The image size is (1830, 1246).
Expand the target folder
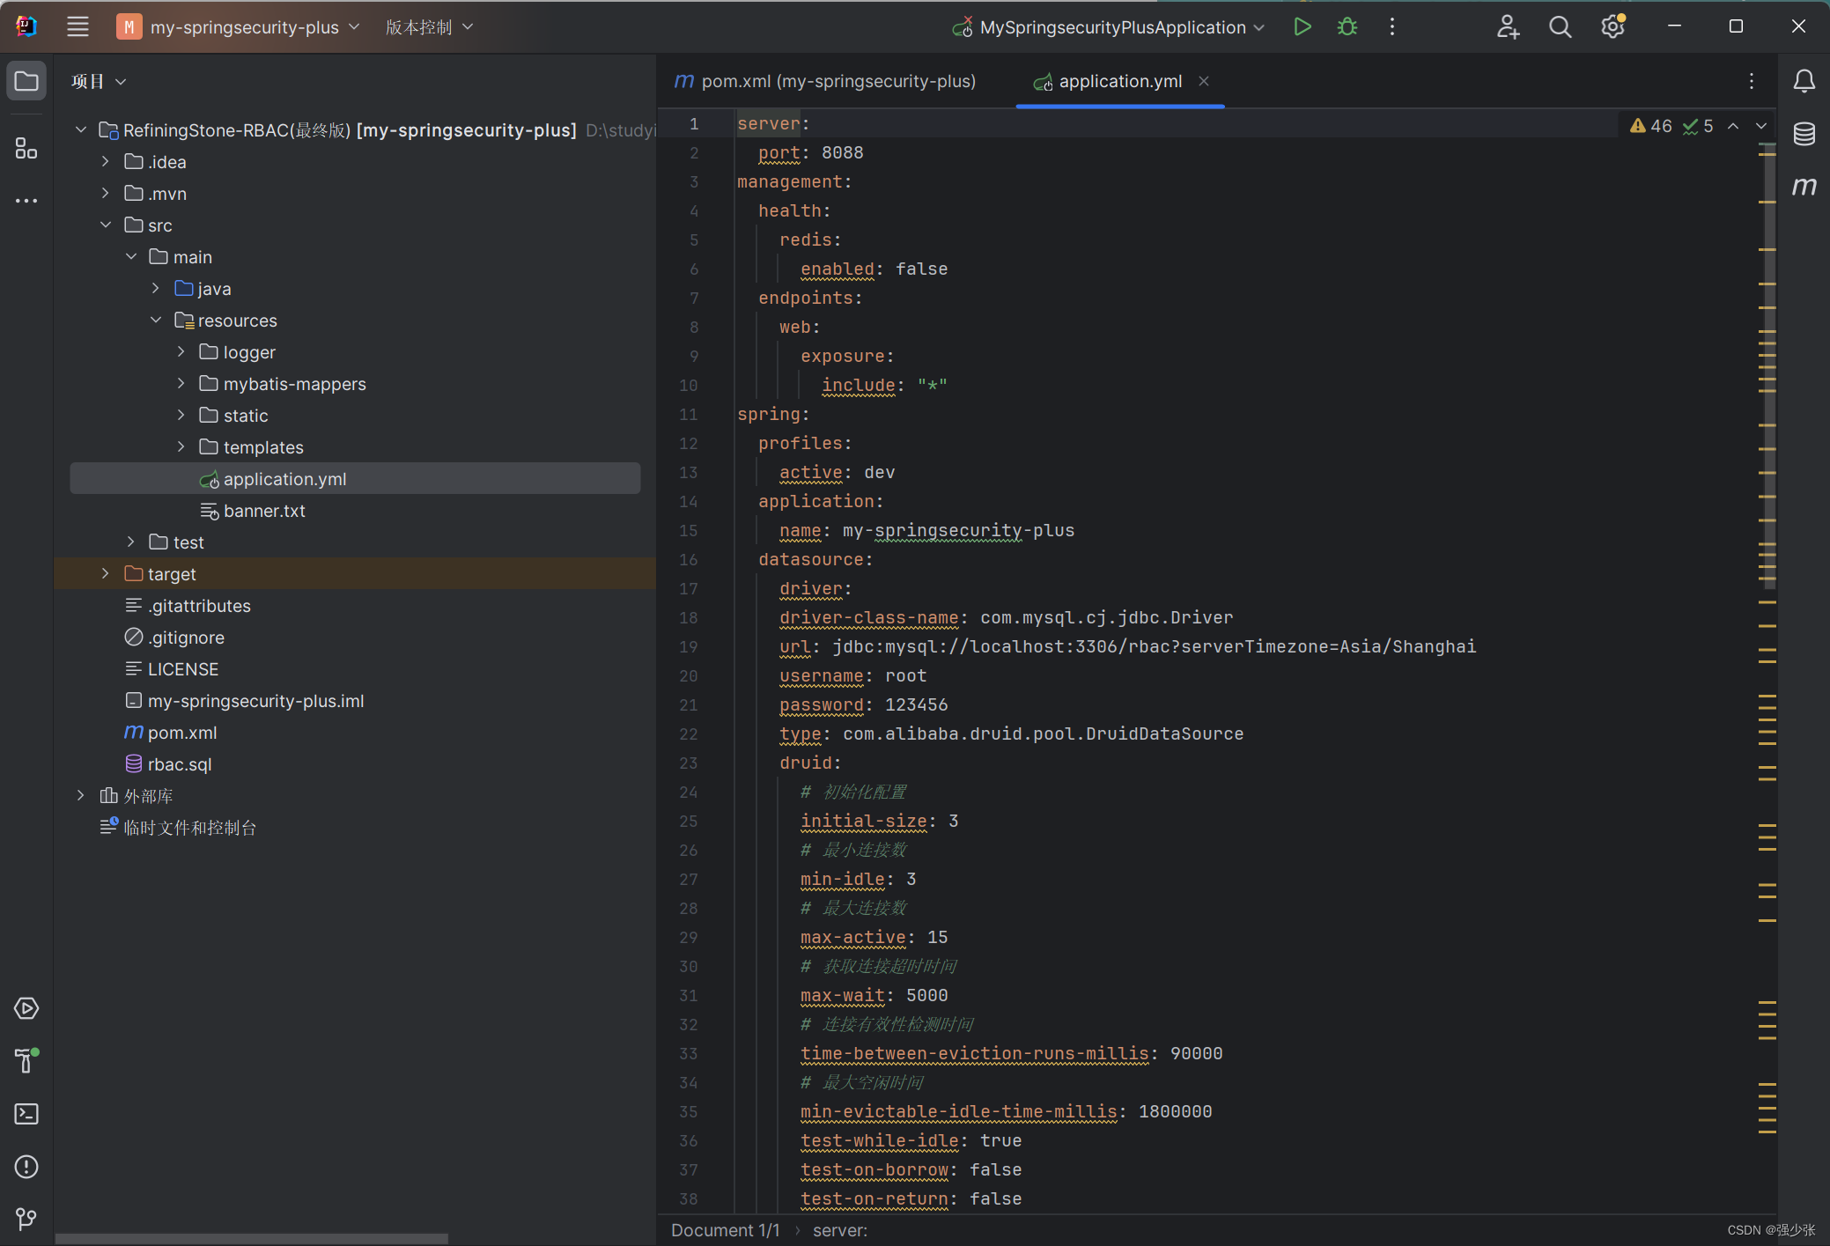[106, 574]
